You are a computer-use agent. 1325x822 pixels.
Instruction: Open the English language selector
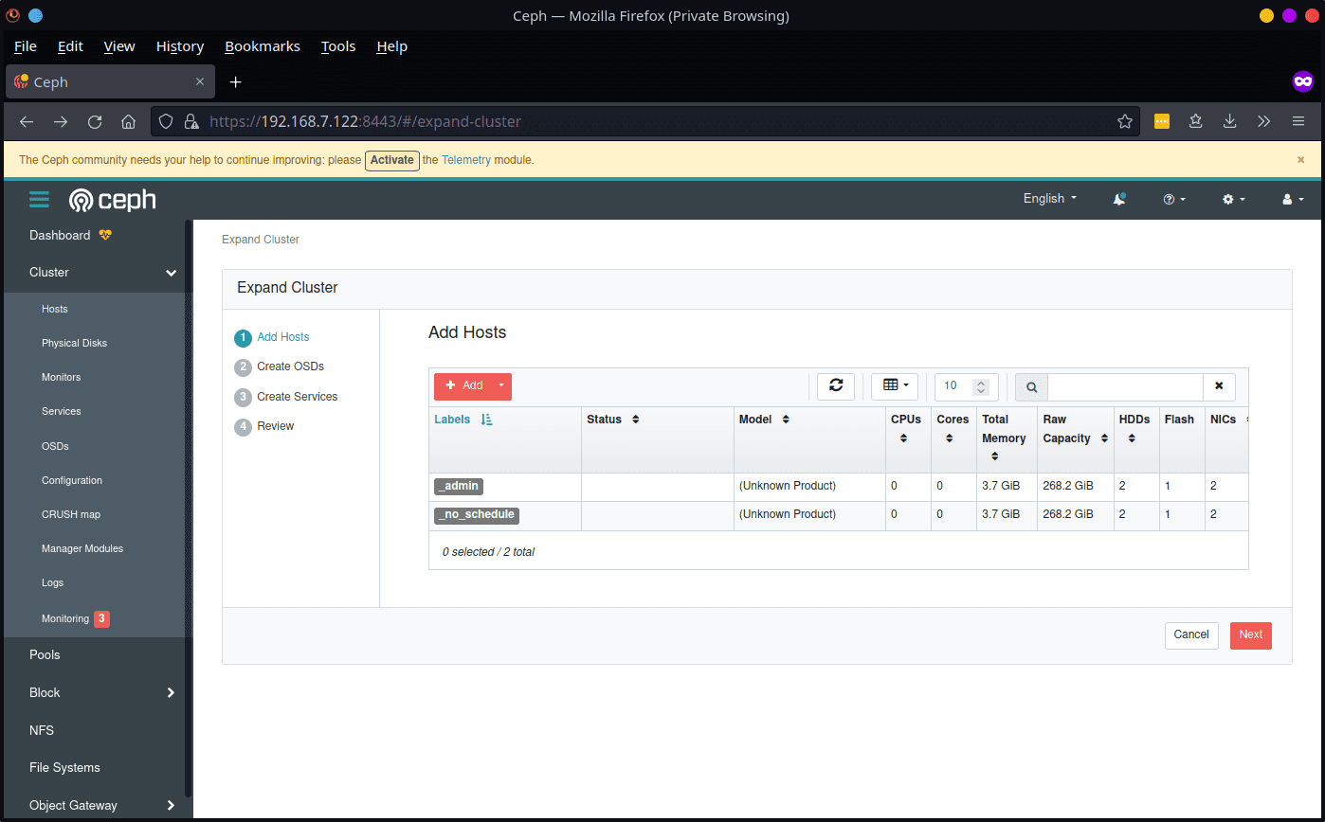tap(1049, 199)
